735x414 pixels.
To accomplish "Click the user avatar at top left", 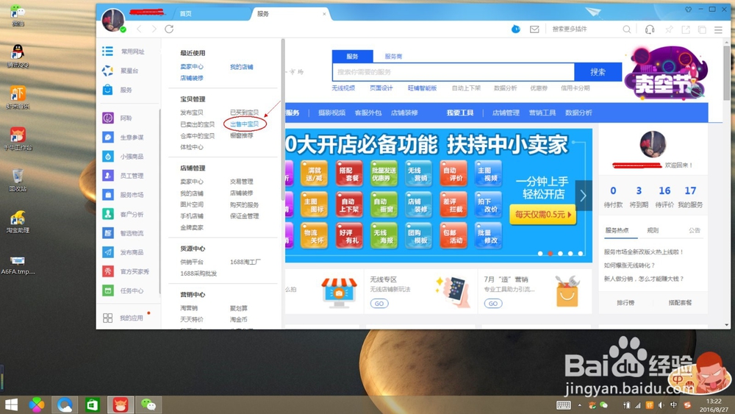I will click(x=113, y=20).
